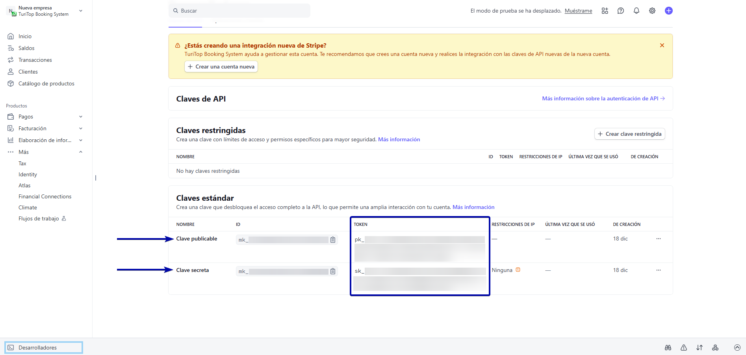Click the help question mark icon

[621, 11]
